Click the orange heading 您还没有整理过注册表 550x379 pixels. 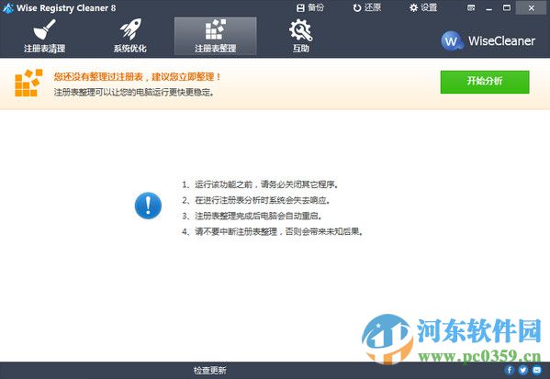pos(138,77)
